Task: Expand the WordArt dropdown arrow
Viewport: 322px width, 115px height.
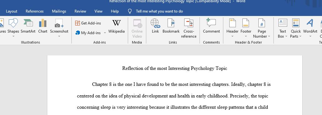Action: [310, 36]
